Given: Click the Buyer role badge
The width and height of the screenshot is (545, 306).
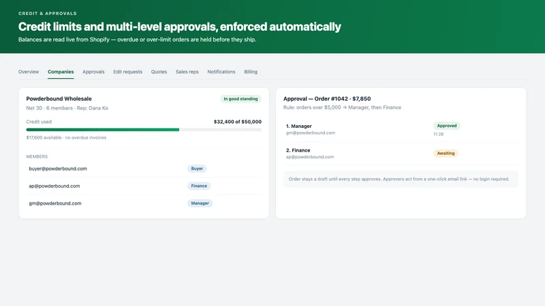Looking at the screenshot, I should click(197, 169).
